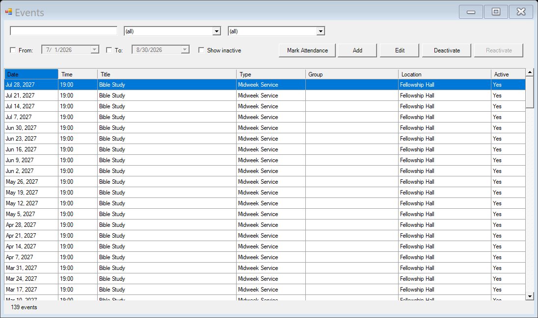
Task: Click the vertical scrollbar thumb
Action: [530, 92]
